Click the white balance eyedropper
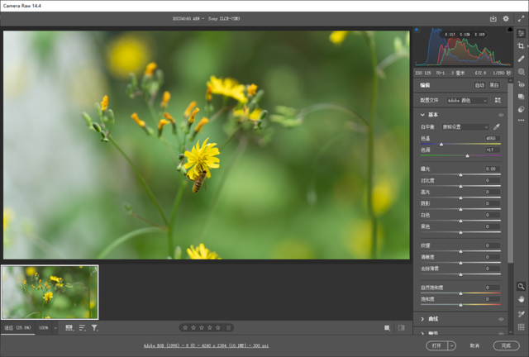 click(498, 126)
